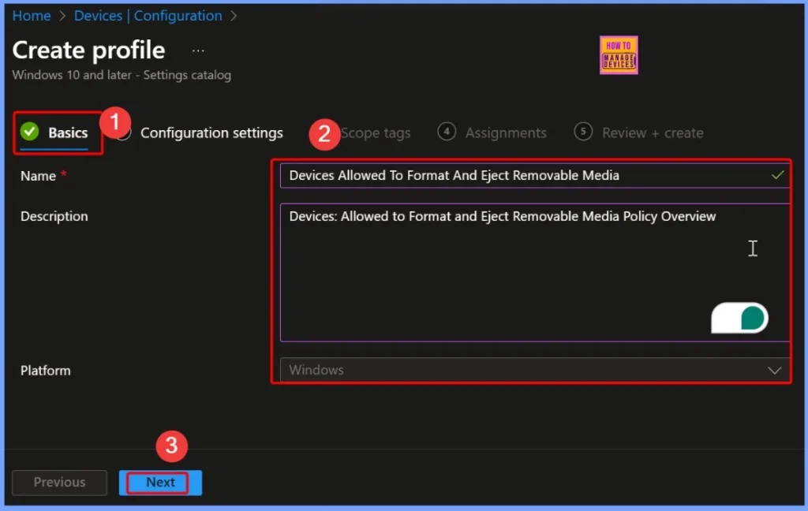
Task: Click the green Basics checkmark icon
Action: point(30,132)
